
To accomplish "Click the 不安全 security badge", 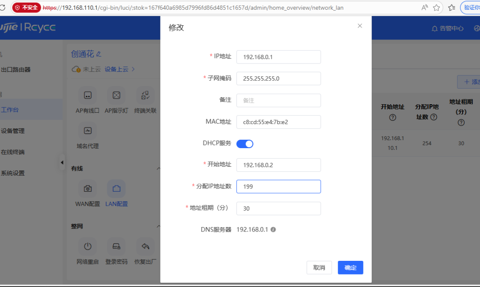I will 27,8.
